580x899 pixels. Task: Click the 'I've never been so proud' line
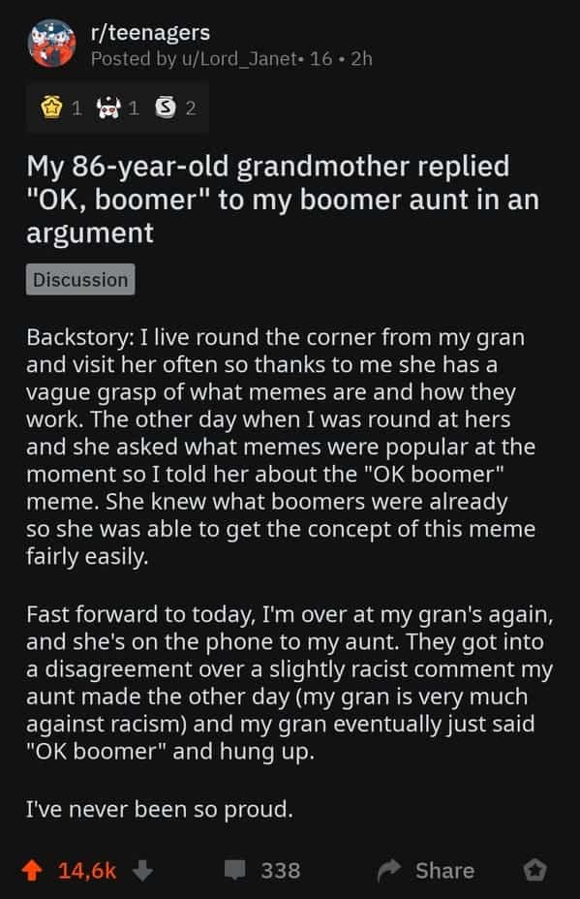pos(160,809)
